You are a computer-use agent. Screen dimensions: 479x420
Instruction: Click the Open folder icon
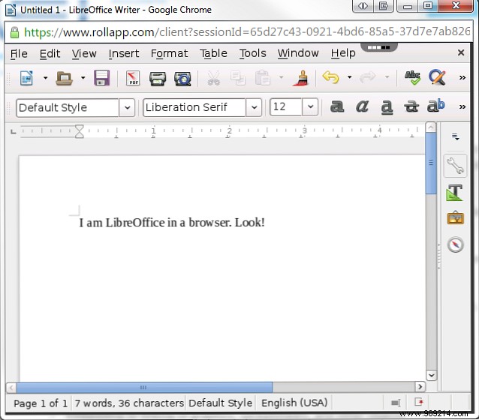pos(64,78)
